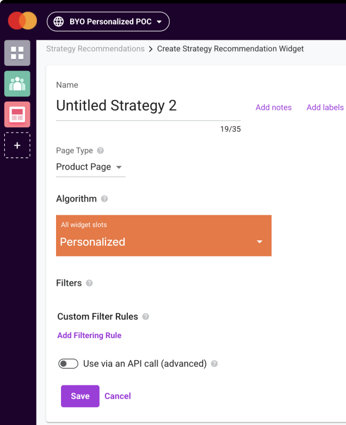
Task: Click the Create Strategy Recommendation Widget breadcrumb text
Action: click(230, 49)
